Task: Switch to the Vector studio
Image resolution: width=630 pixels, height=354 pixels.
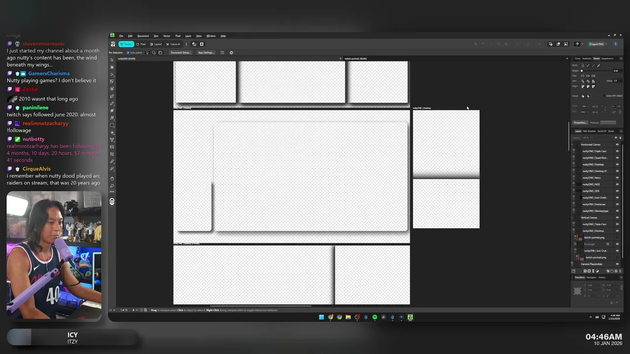Action: click(x=126, y=44)
